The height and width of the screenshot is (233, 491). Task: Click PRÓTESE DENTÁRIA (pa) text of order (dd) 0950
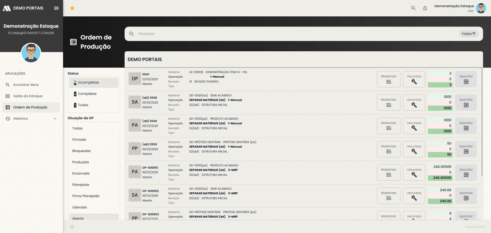point(240,142)
